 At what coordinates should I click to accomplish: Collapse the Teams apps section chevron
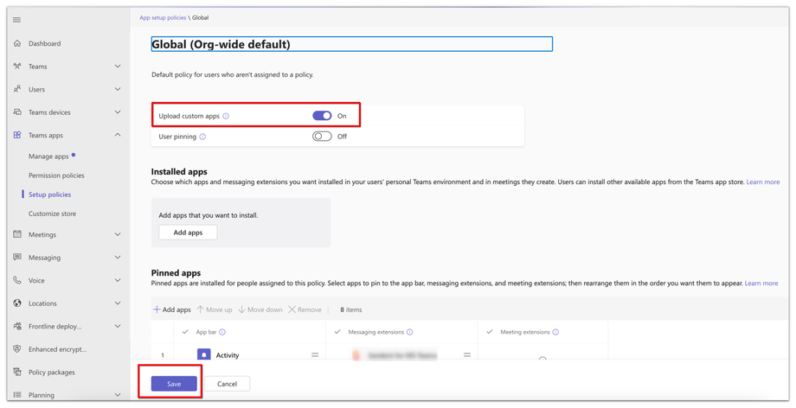[x=118, y=135]
